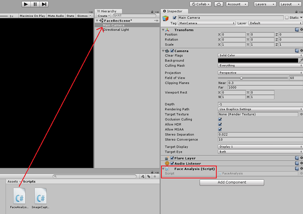
Task: Pick Background color with the eyedropper
Action: coord(301,60)
